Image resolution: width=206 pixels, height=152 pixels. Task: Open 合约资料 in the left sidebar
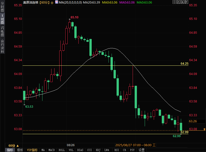click(x=2, y=46)
